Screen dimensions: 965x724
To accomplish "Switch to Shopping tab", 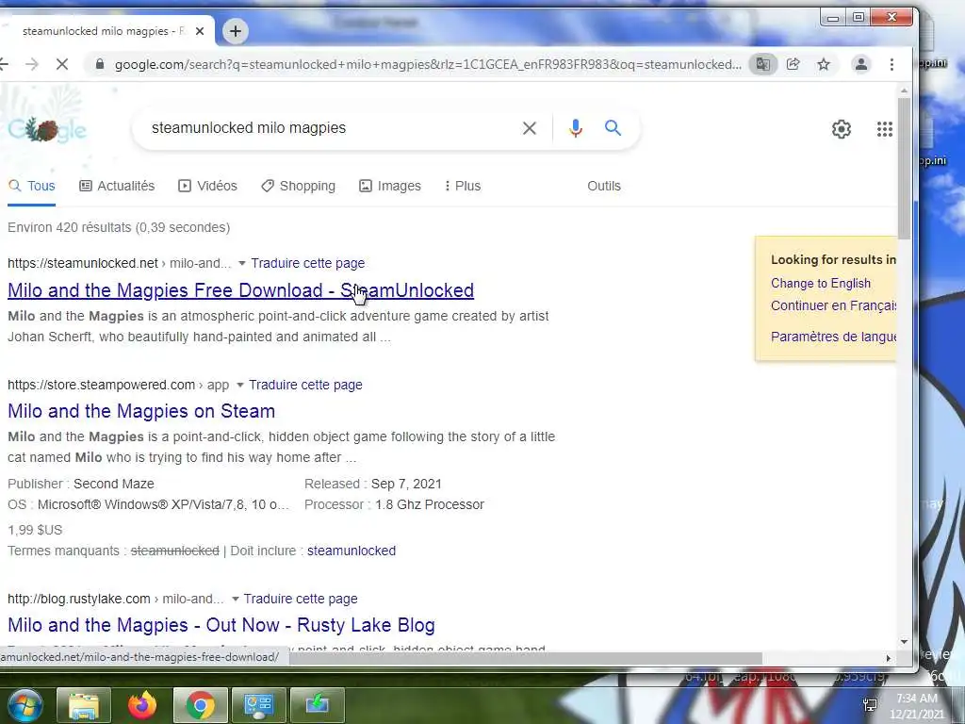I will [298, 186].
